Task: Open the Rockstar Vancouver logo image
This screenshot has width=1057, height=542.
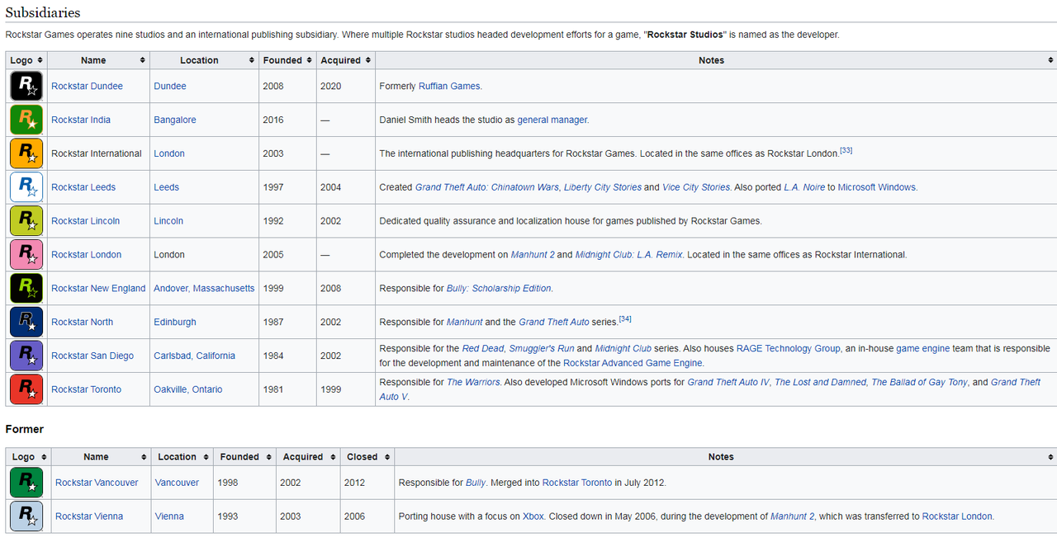Action: [26, 483]
